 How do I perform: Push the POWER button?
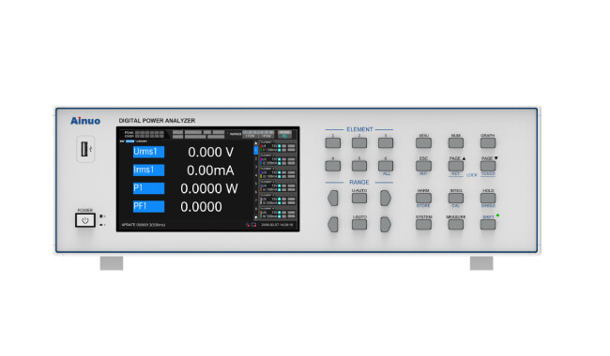tap(85, 220)
